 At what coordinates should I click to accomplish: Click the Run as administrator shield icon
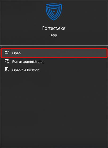pos(7,61)
